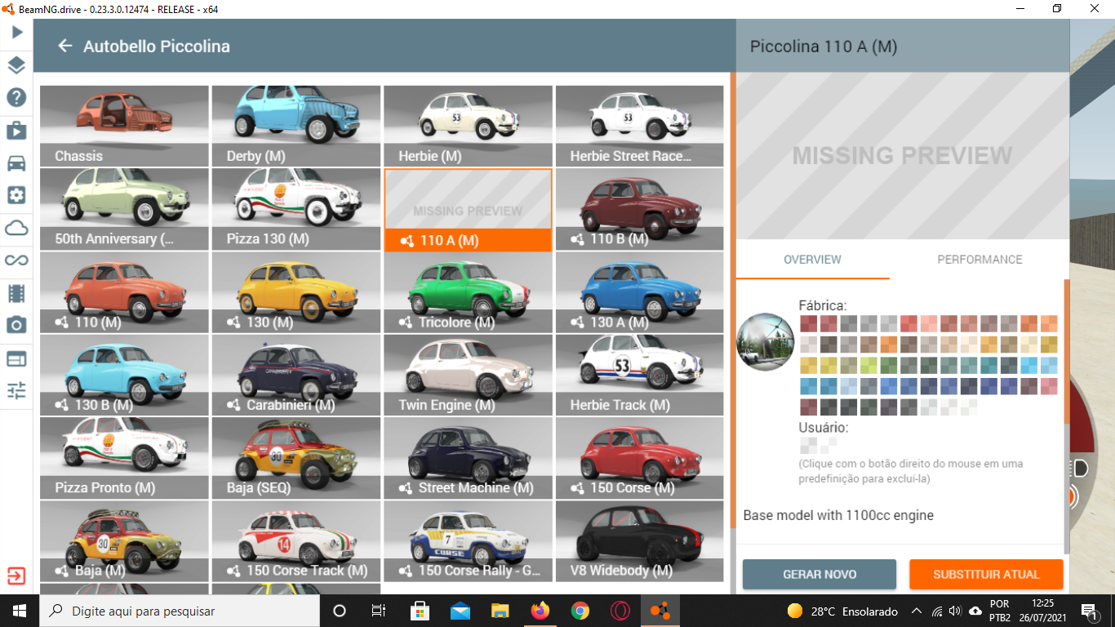The width and height of the screenshot is (1115, 627).
Task: Open File Explorer from the taskbar
Action: click(x=500, y=611)
